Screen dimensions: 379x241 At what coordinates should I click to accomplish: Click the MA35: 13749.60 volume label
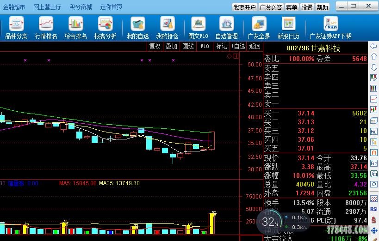pyautogui.click(x=119, y=183)
